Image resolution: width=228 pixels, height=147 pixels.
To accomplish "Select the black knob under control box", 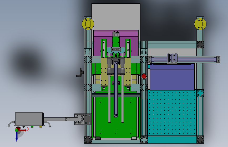I will (x=24, y=127).
